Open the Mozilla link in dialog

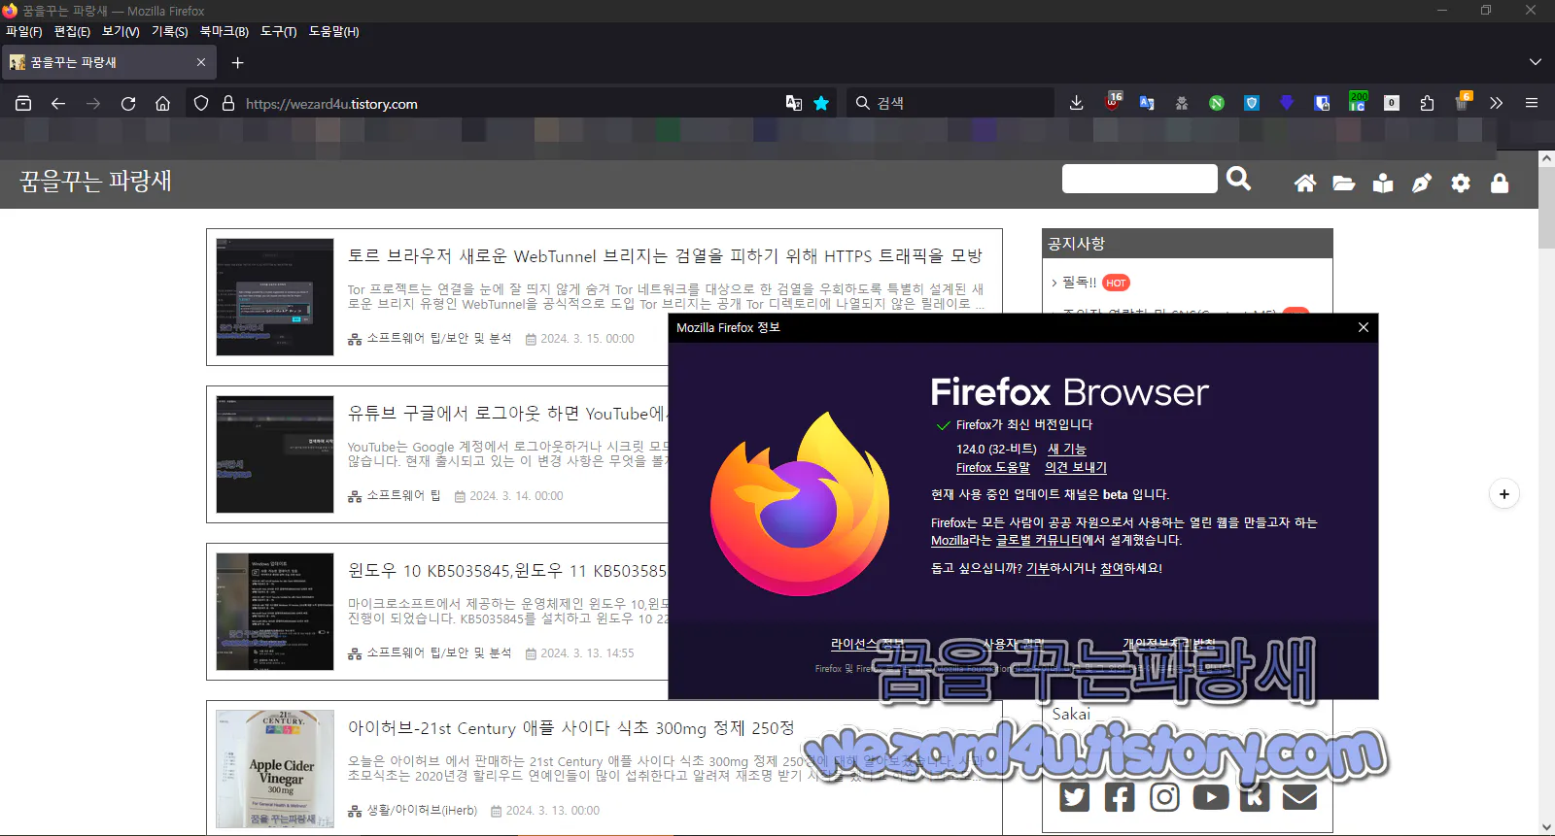coord(950,541)
